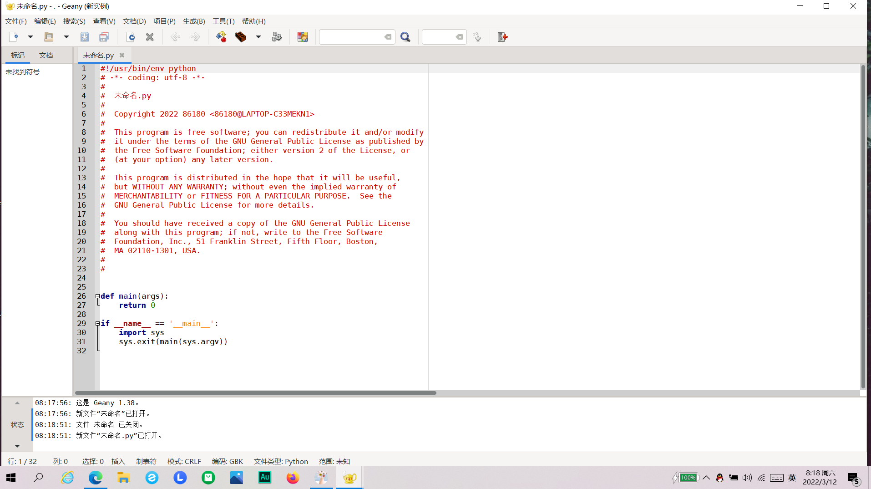The height and width of the screenshot is (489, 871).
Task: Open system volume tray icon
Action: (747, 478)
